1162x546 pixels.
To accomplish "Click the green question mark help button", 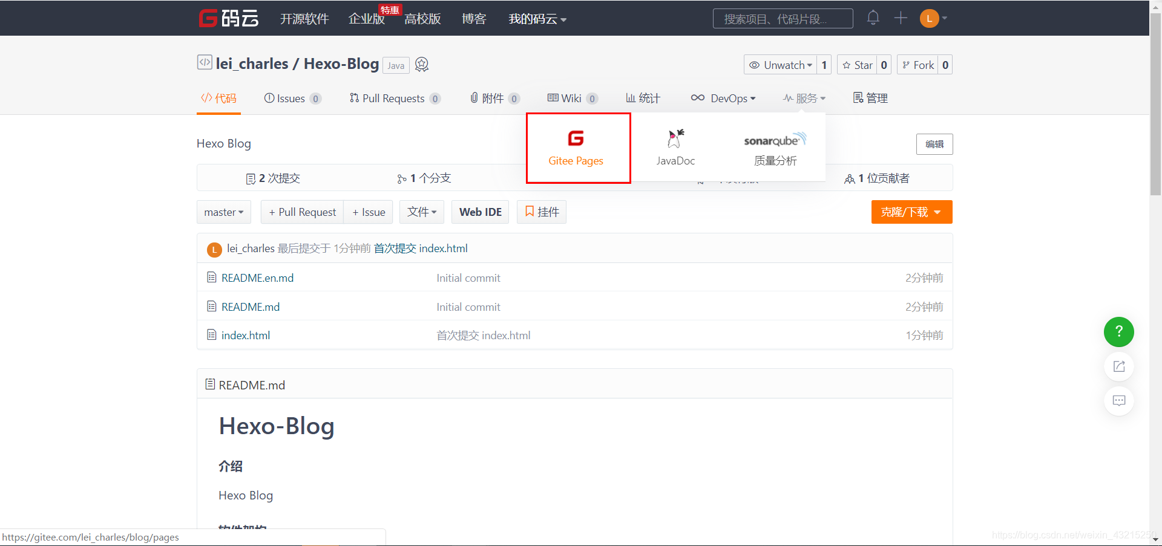I will coord(1118,331).
